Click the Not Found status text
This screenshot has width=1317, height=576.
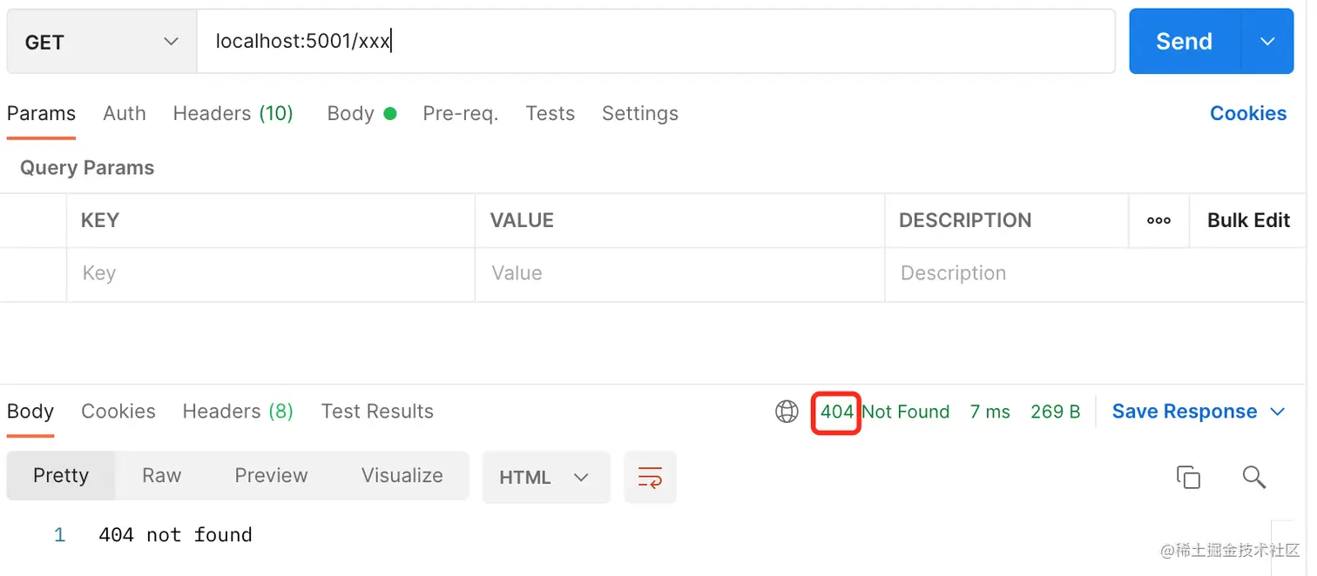(x=906, y=412)
